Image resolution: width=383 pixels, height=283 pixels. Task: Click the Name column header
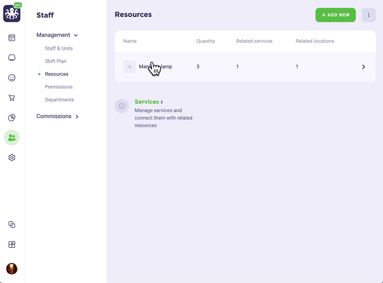tap(130, 41)
